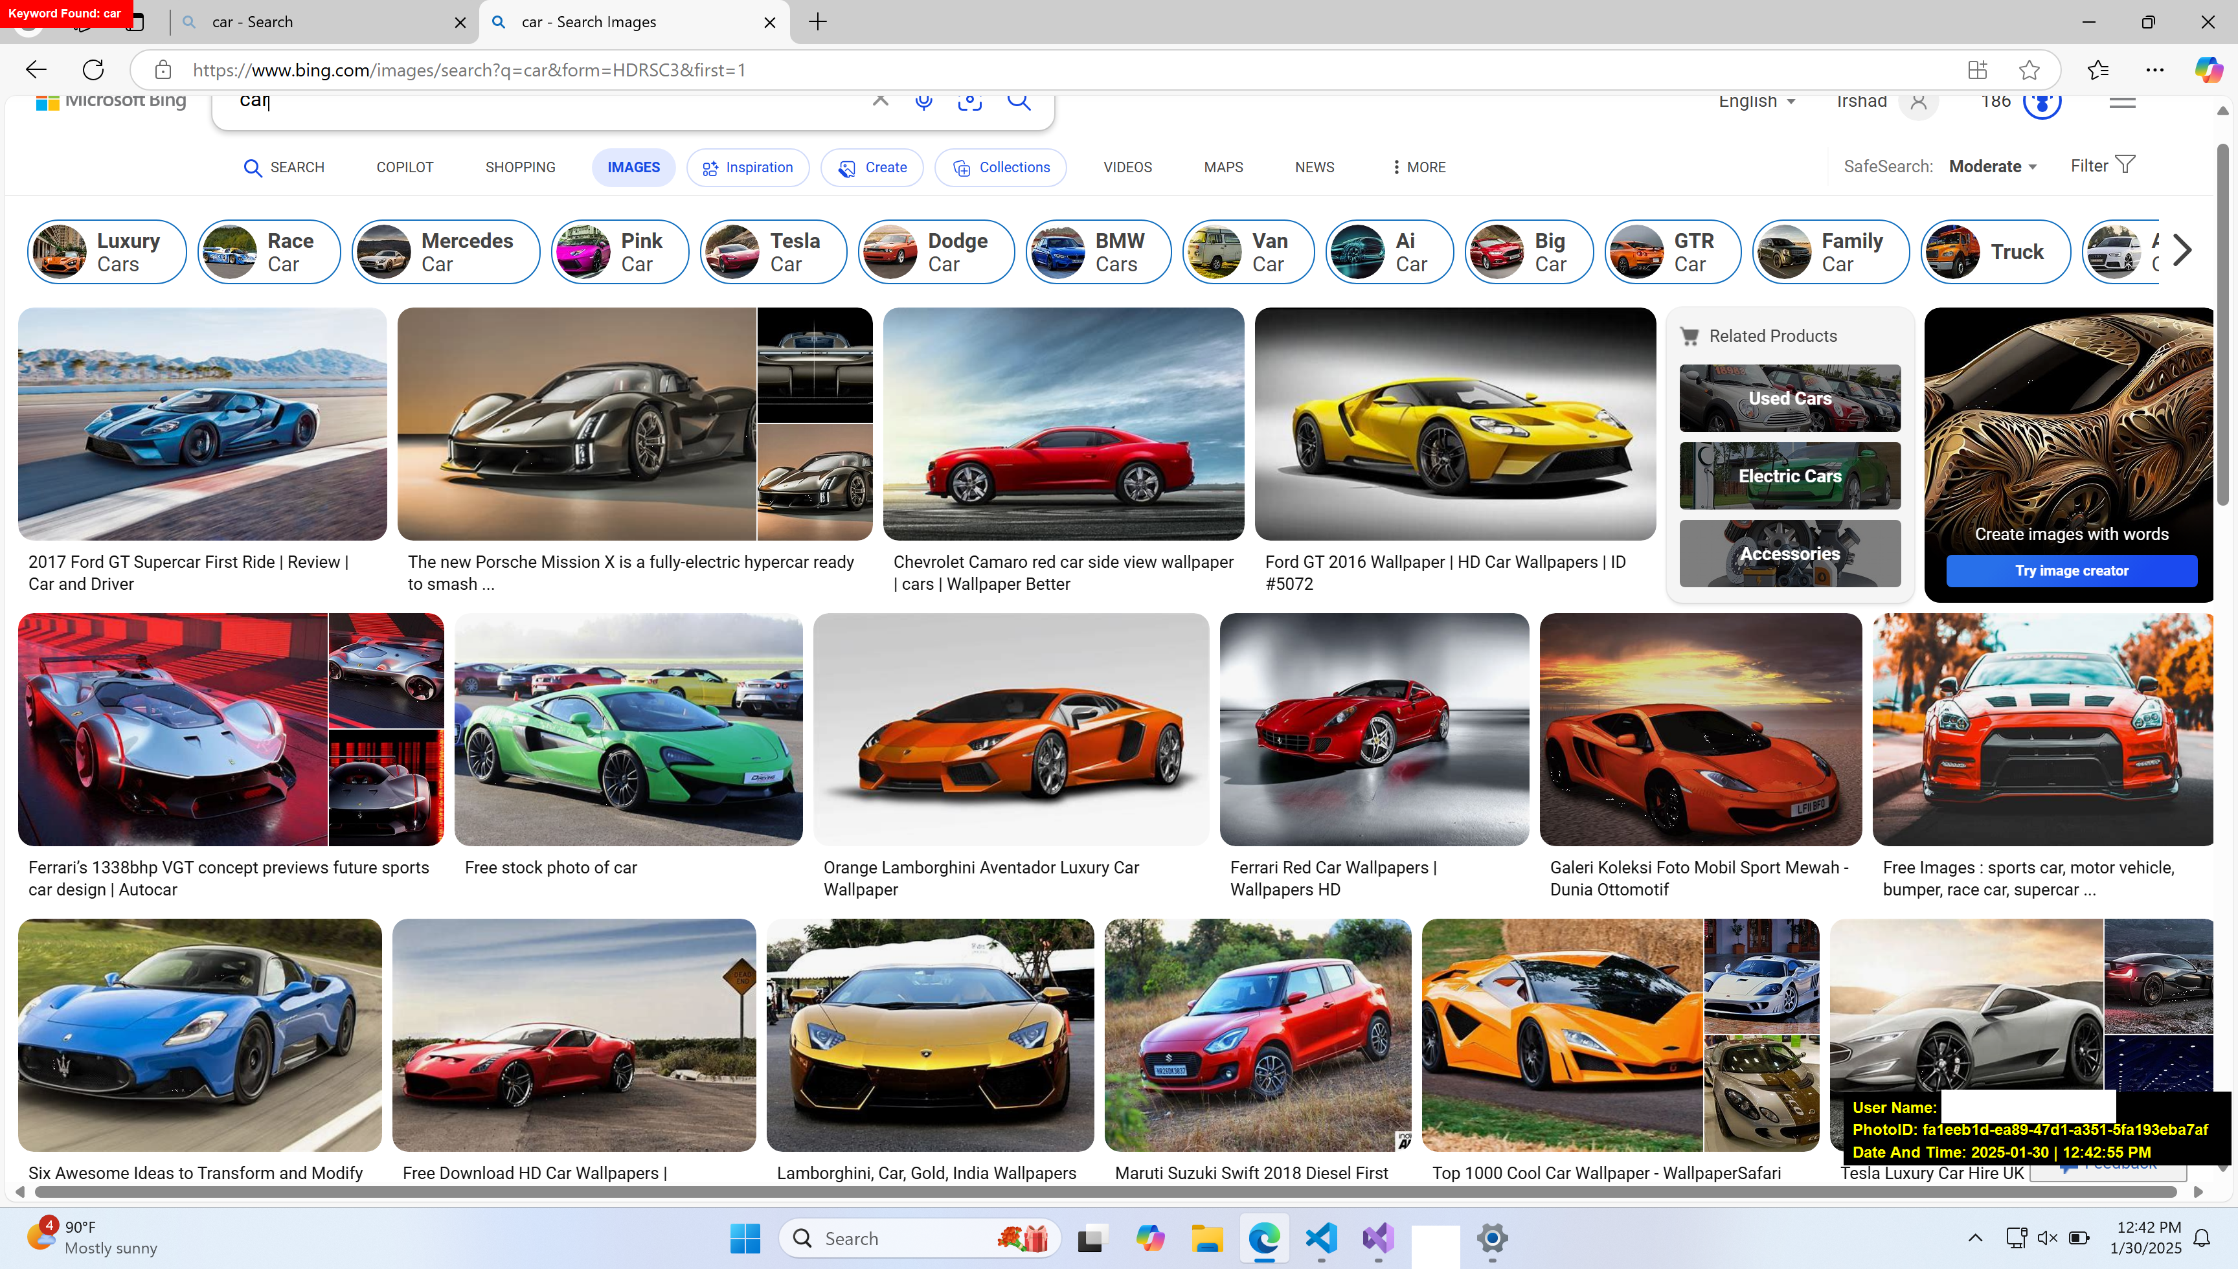Open File Explorer from taskbar
This screenshot has width=2238, height=1269.
pyautogui.click(x=1207, y=1239)
